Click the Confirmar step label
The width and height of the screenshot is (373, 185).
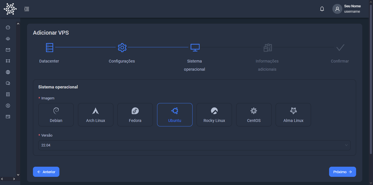pyautogui.click(x=340, y=61)
